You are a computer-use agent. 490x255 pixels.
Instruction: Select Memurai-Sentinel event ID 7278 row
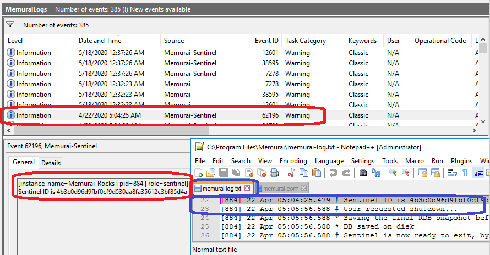pyautogui.click(x=242, y=73)
